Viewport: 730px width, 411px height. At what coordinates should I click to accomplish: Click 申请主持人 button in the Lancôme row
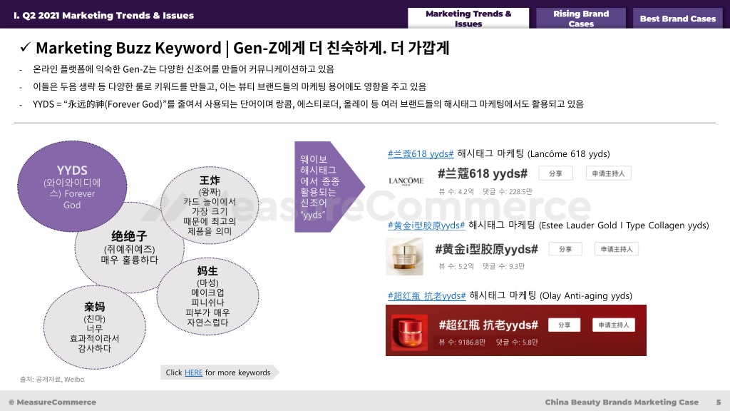[x=608, y=173]
